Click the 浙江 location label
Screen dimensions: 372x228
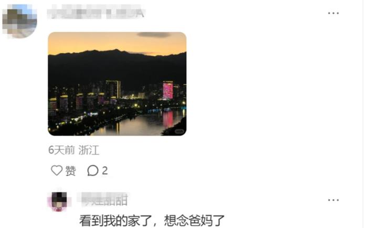[89, 150]
